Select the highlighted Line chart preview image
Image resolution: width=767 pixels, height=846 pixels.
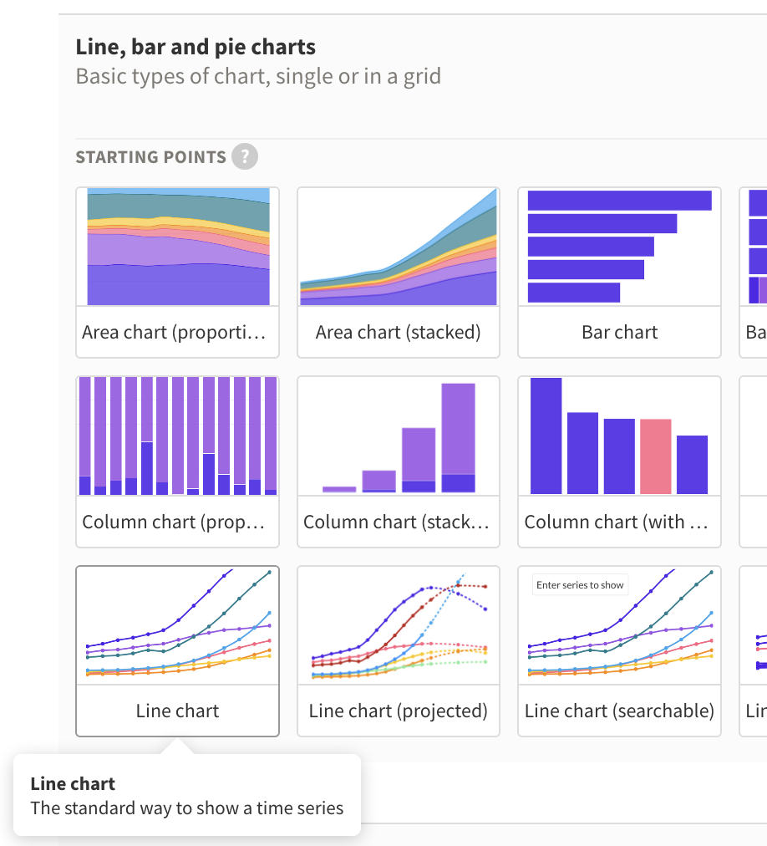[x=178, y=624]
